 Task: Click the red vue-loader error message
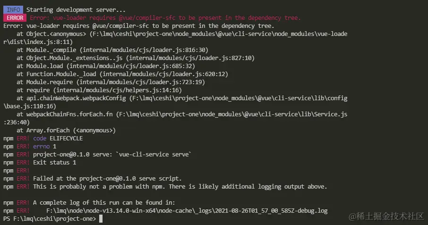(165, 18)
